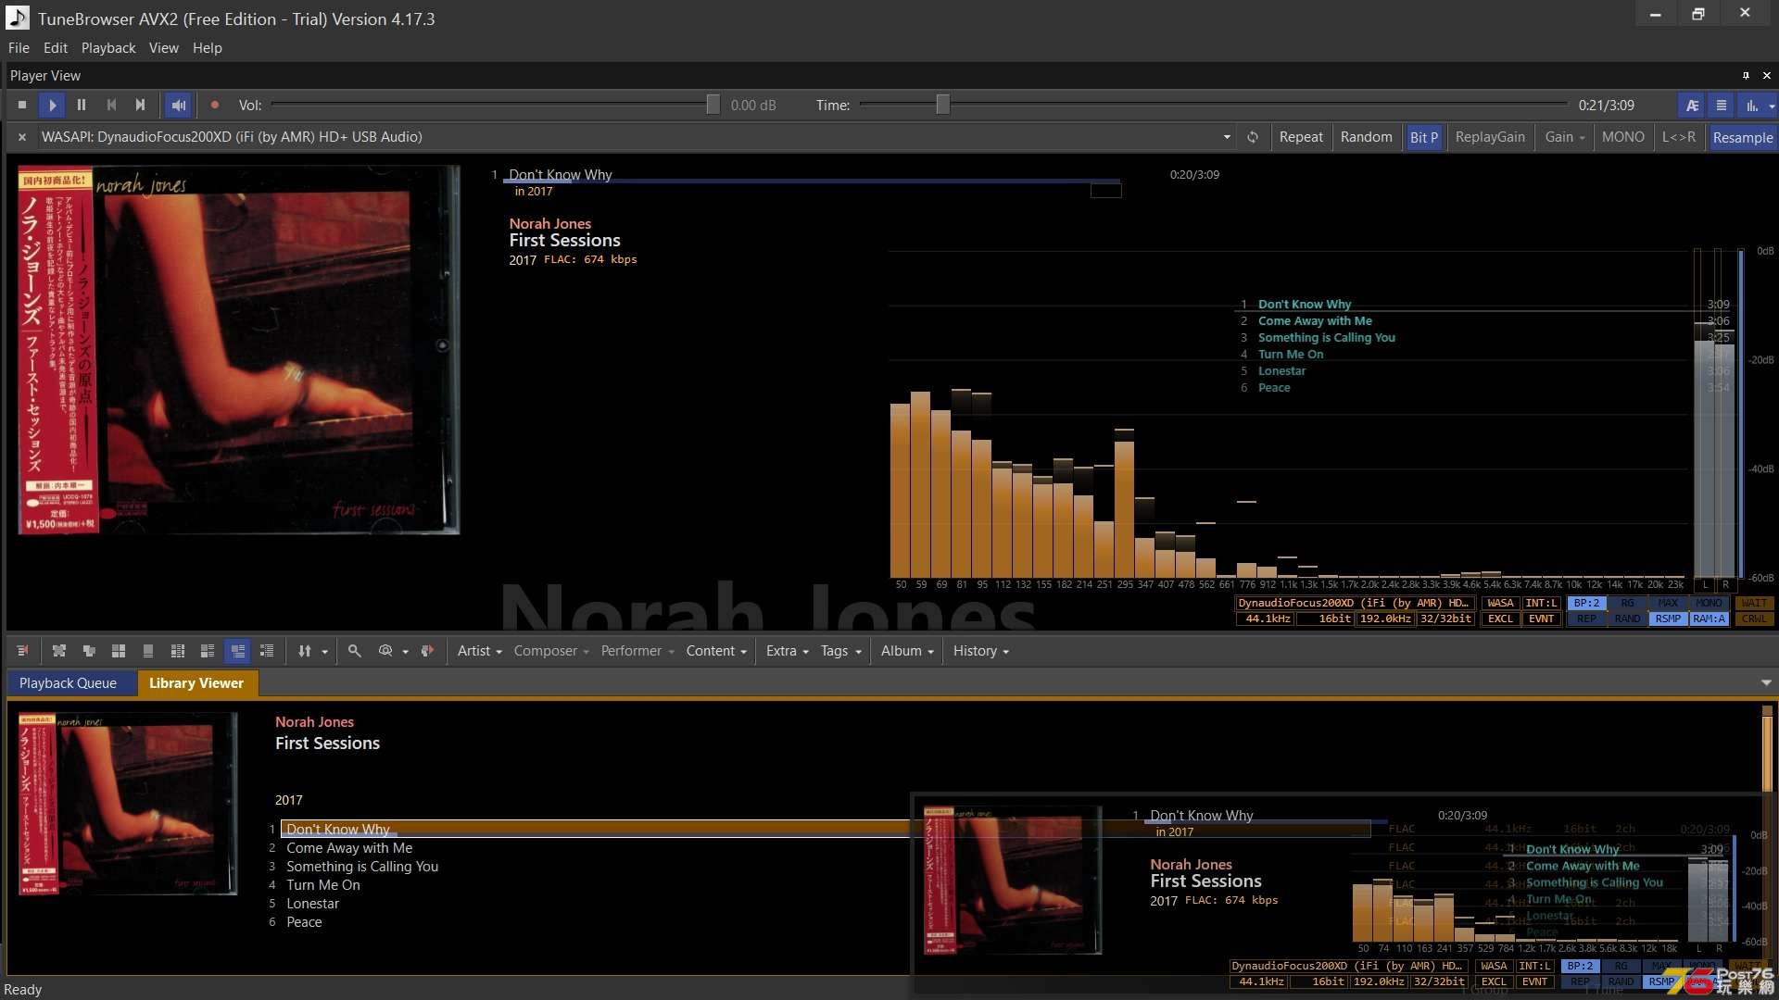
Task: Click the red arrow icon before Artist
Action: click(427, 651)
